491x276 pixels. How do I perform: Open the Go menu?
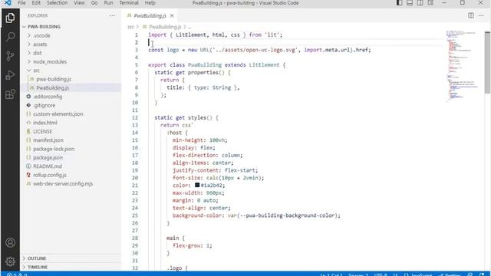(94, 3)
